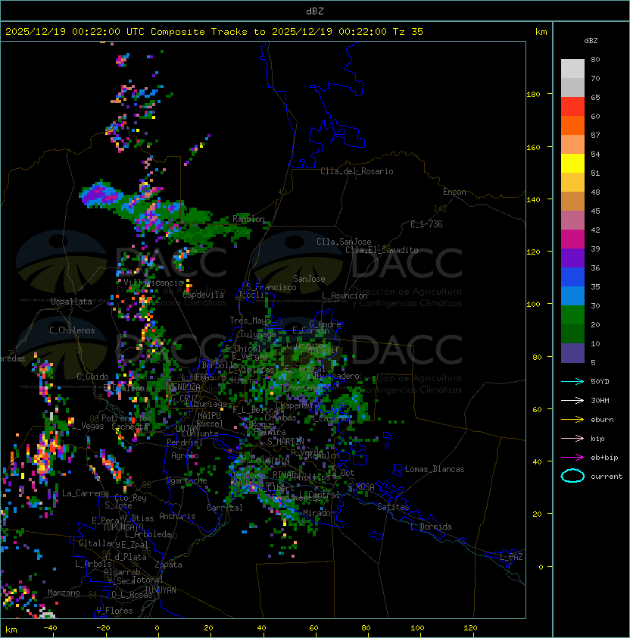Click the '180' tick on right km axis
Screen dimensions: 630x638
533,95
